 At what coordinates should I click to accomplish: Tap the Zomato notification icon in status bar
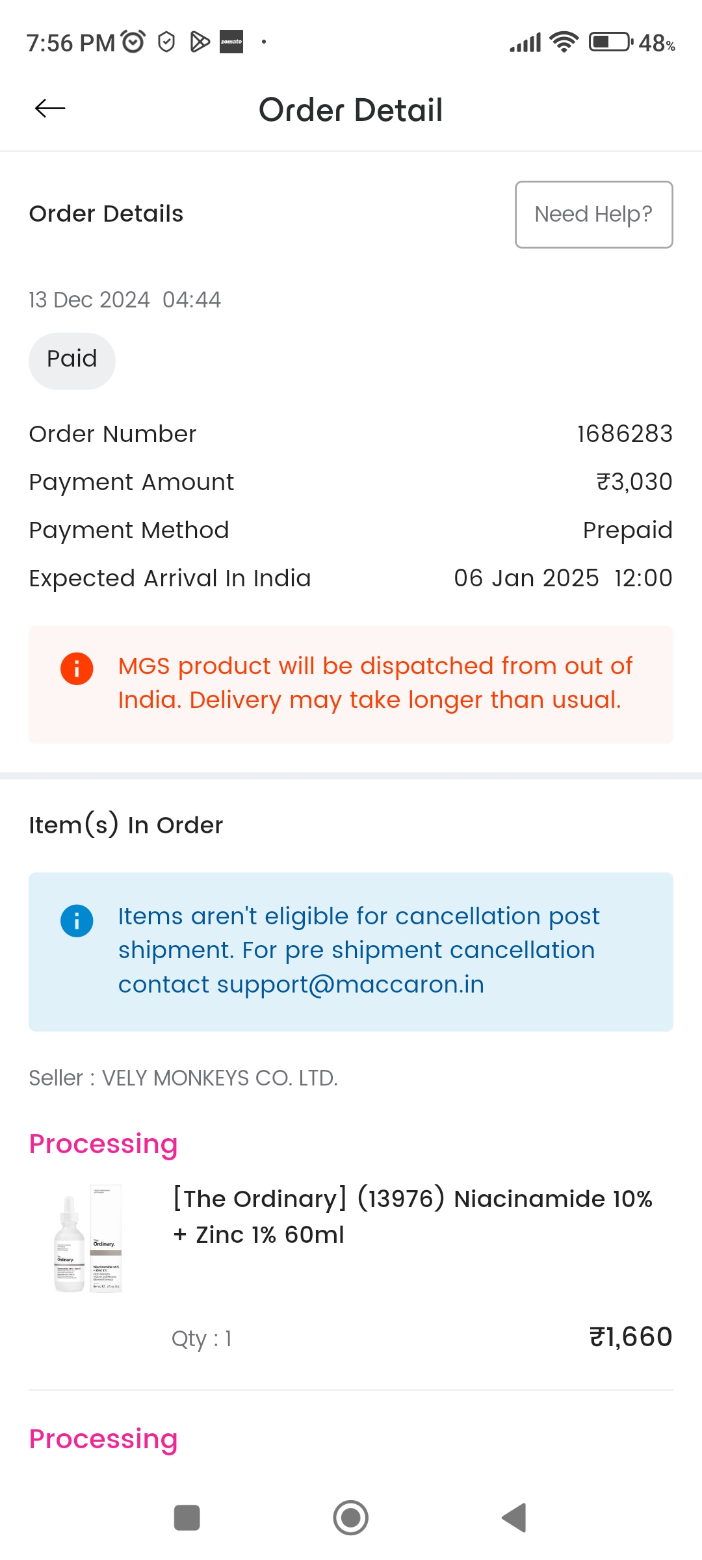pos(231,42)
